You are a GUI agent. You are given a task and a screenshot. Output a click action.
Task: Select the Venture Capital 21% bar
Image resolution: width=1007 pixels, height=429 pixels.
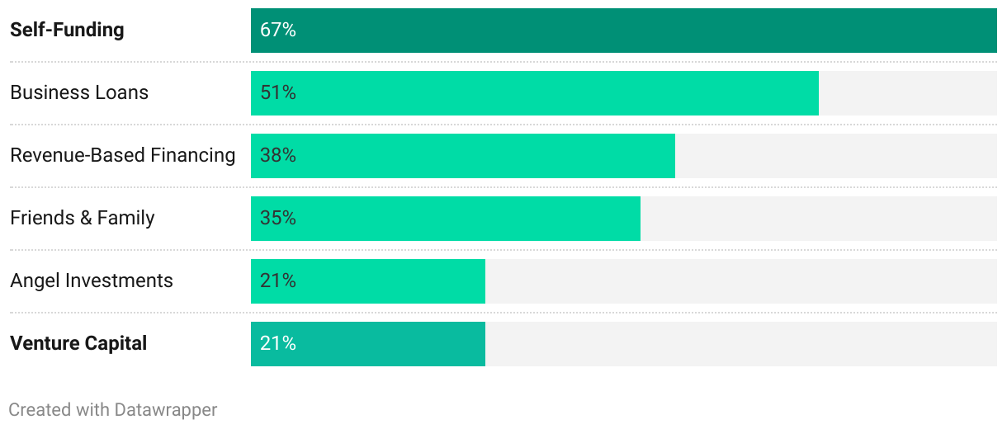(x=368, y=344)
